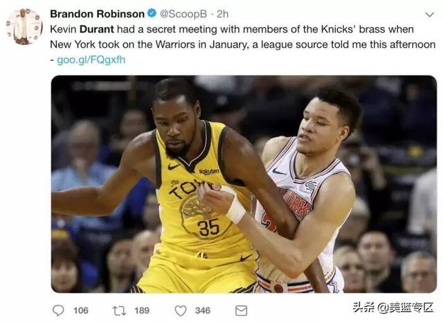
Task: Click the Brandon Robinson display name
Action: (97, 14)
